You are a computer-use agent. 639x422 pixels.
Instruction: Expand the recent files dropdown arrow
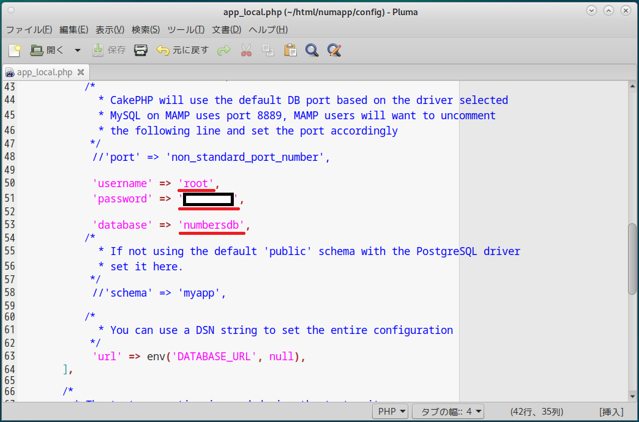click(x=77, y=50)
